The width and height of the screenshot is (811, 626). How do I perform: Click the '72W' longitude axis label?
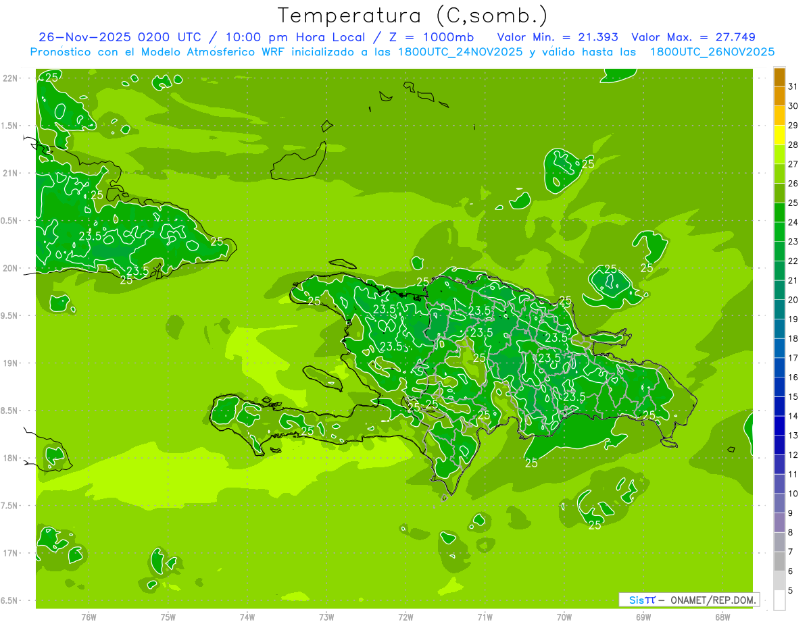[x=405, y=617]
